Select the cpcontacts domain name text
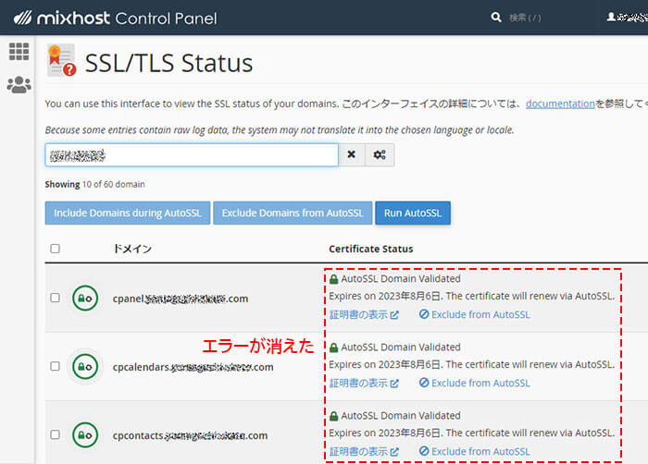The height and width of the screenshot is (464, 648). point(190,435)
